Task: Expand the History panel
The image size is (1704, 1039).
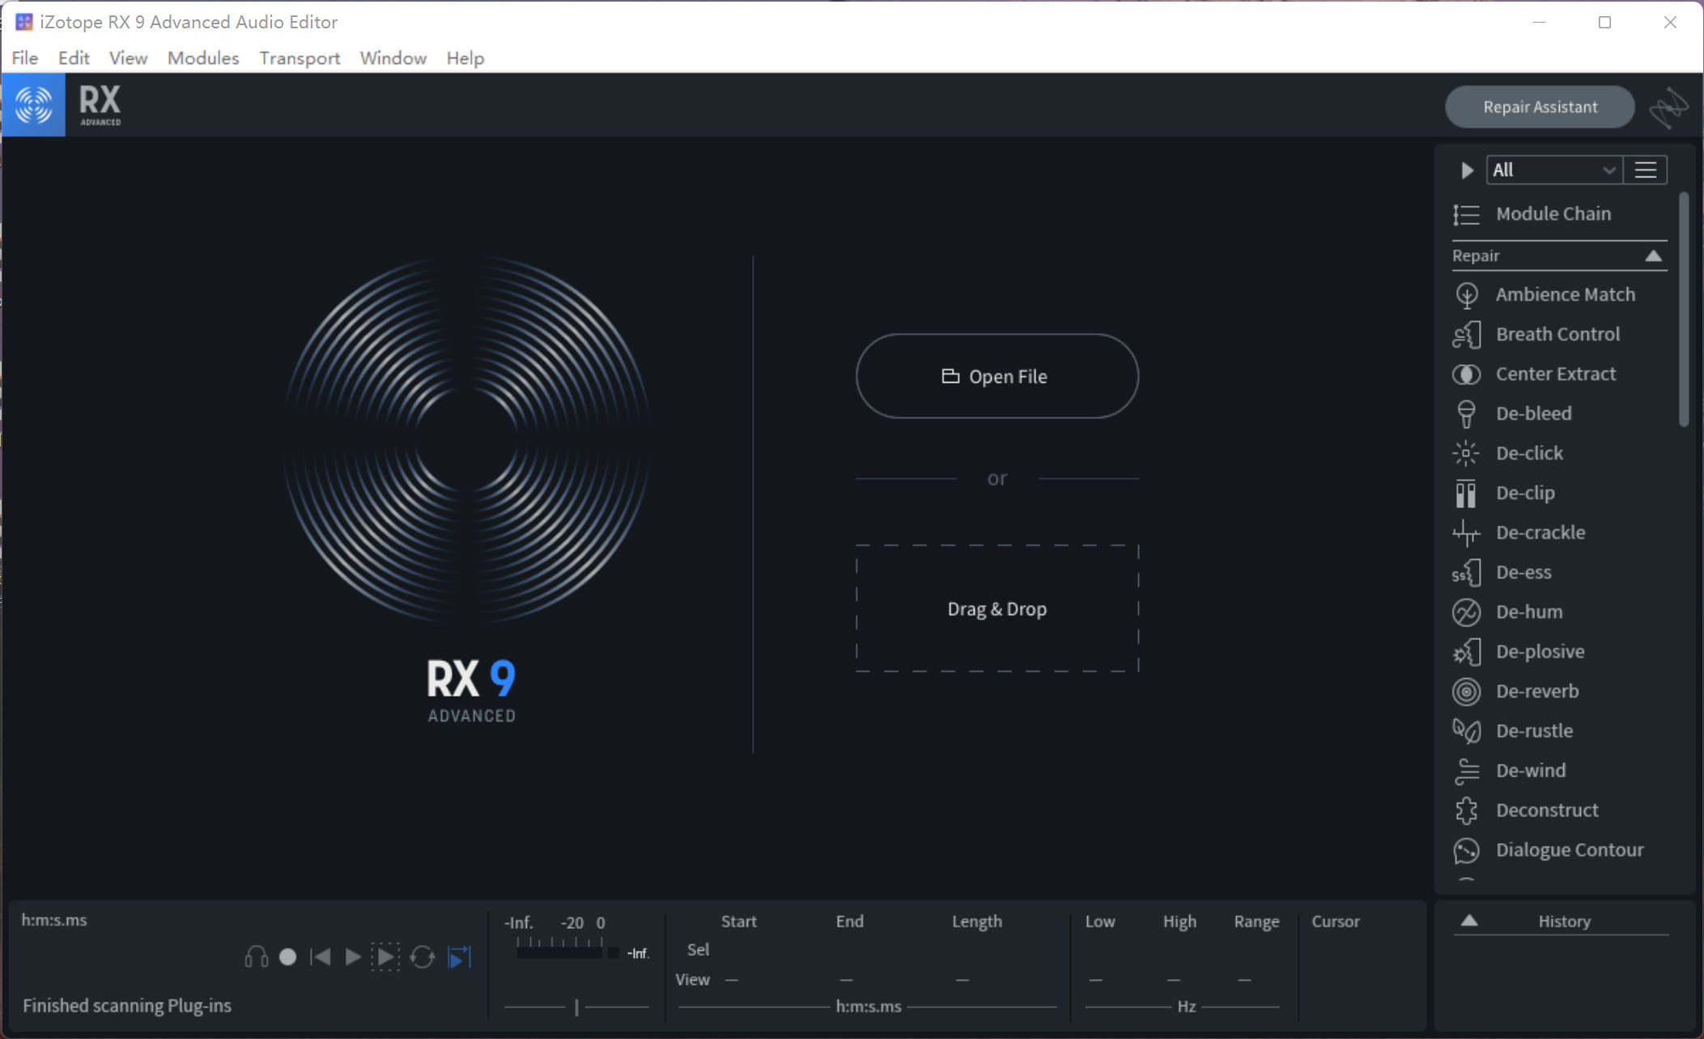Action: [x=1468, y=920]
